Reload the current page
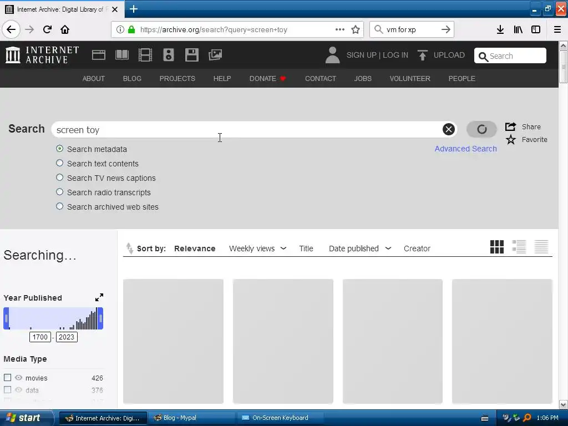The height and width of the screenshot is (426, 568). 47,29
